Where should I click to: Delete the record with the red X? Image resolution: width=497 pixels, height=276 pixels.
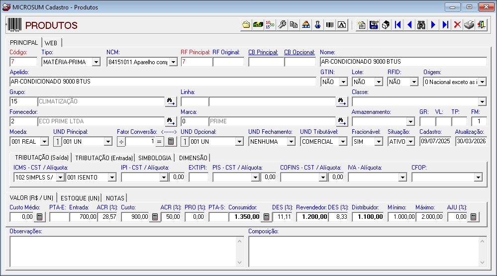pyautogui.click(x=457, y=25)
